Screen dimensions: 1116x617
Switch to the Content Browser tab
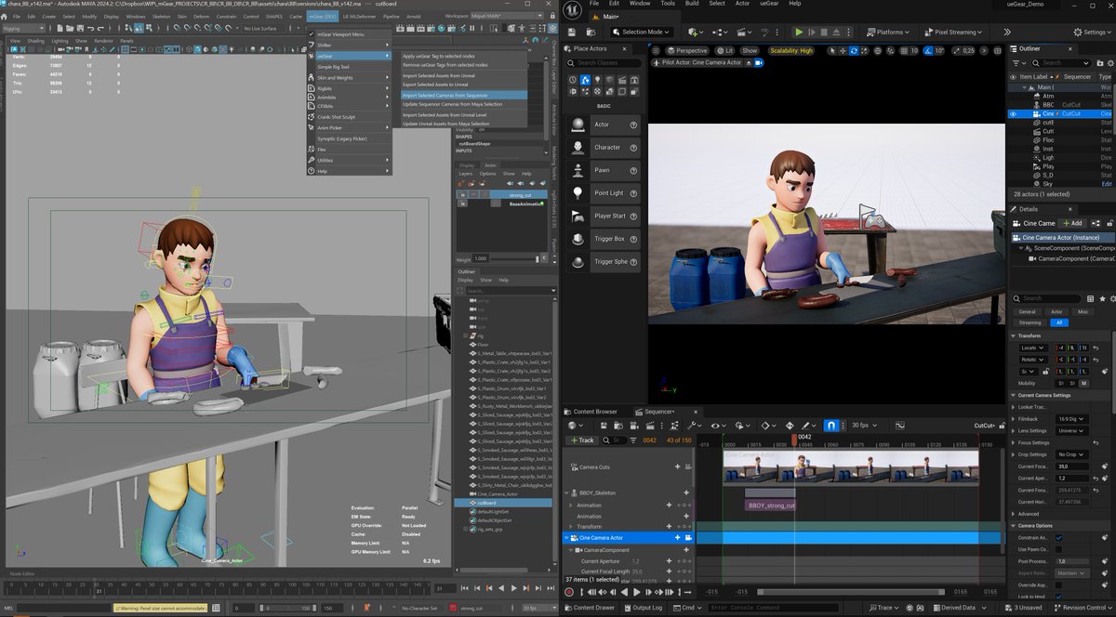tap(594, 411)
